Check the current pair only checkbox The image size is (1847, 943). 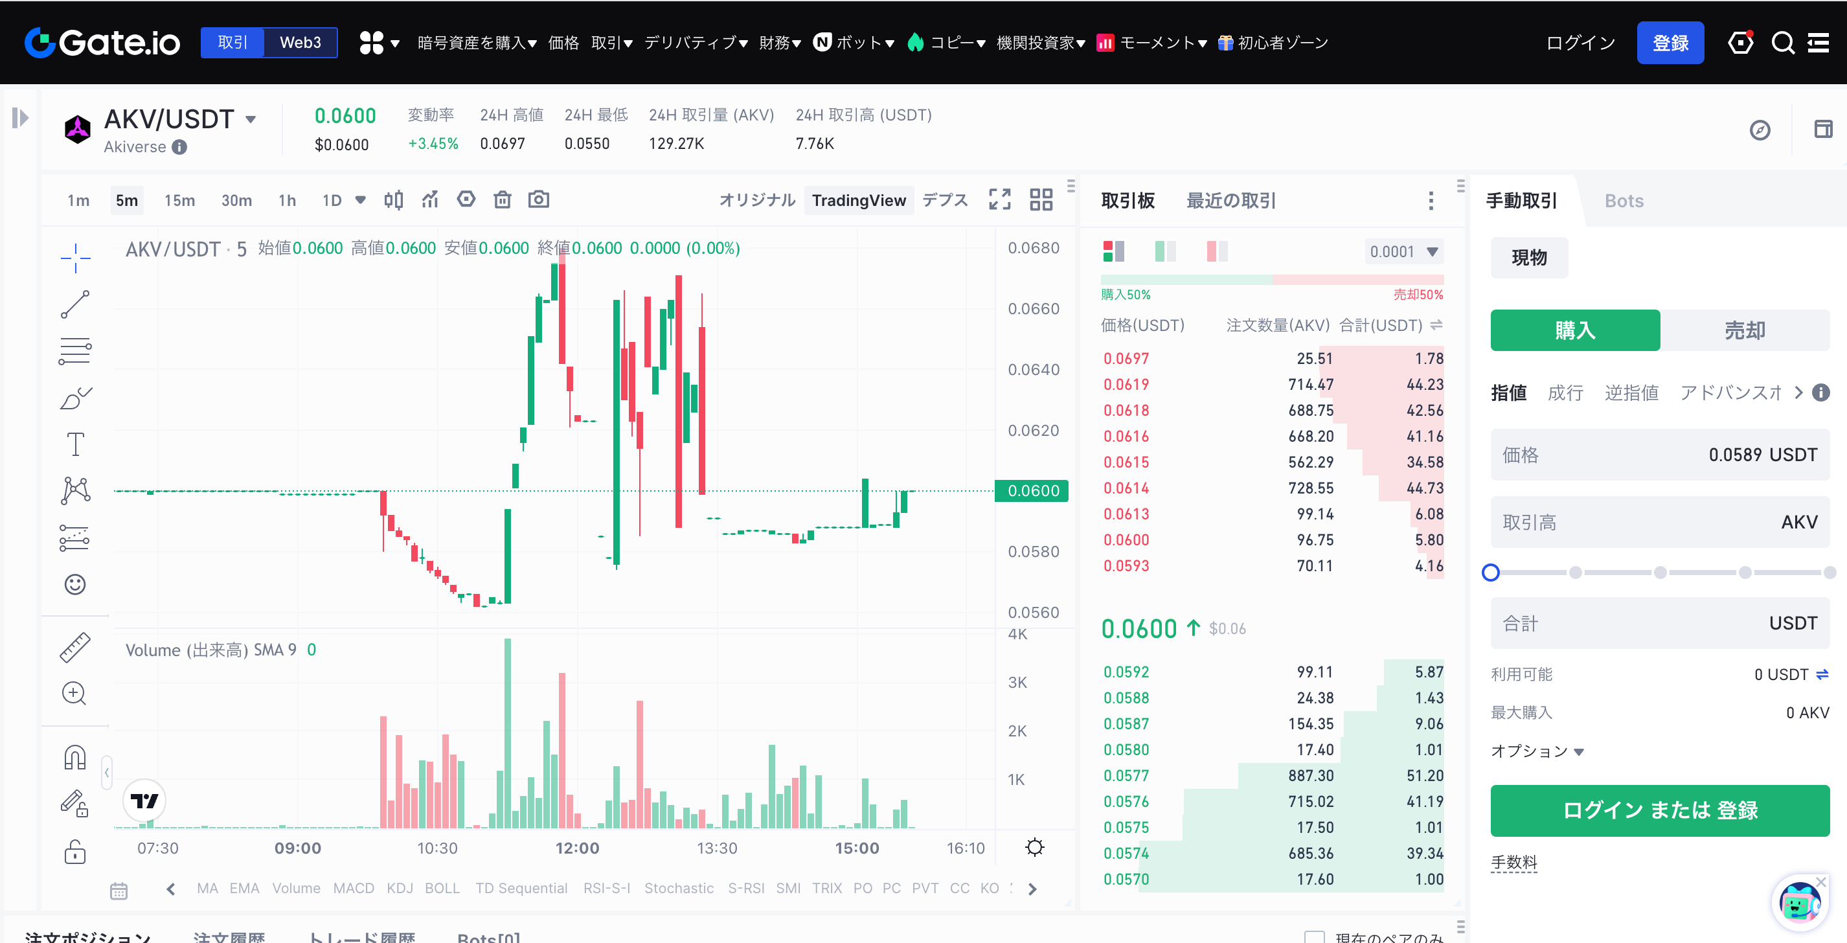1314,937
